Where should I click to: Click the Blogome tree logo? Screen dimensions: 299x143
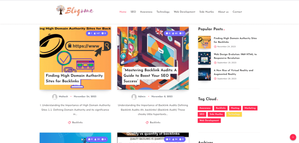(x=75, y=10)
